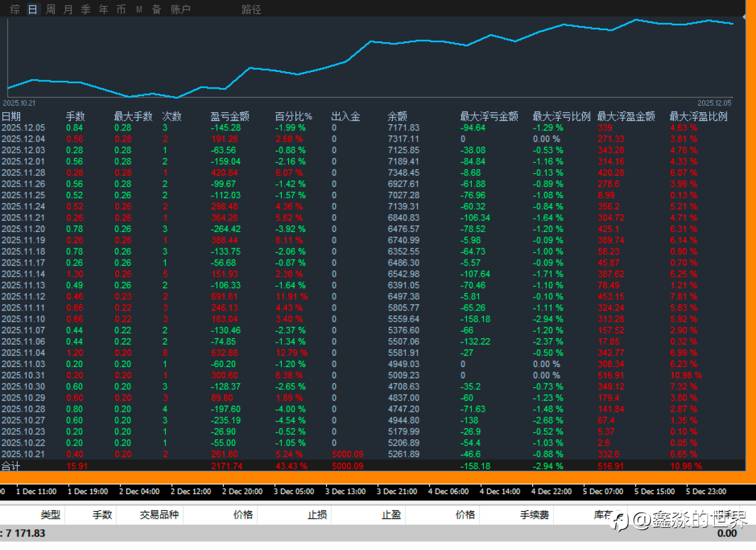Click the 路径 path button
The width and height of the screenshot is (756, 550).
251,9
